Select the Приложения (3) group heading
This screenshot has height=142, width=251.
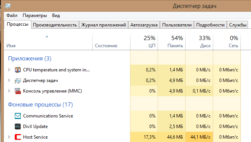pos(30,59)
